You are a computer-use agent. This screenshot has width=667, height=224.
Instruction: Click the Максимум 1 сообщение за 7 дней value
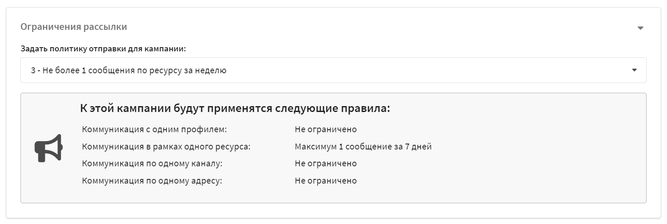(x=363, y=147)
